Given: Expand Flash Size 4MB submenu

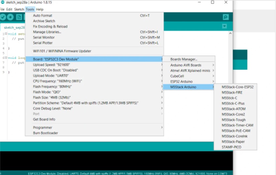Looking at the screenshot, I should click(95, 98).
